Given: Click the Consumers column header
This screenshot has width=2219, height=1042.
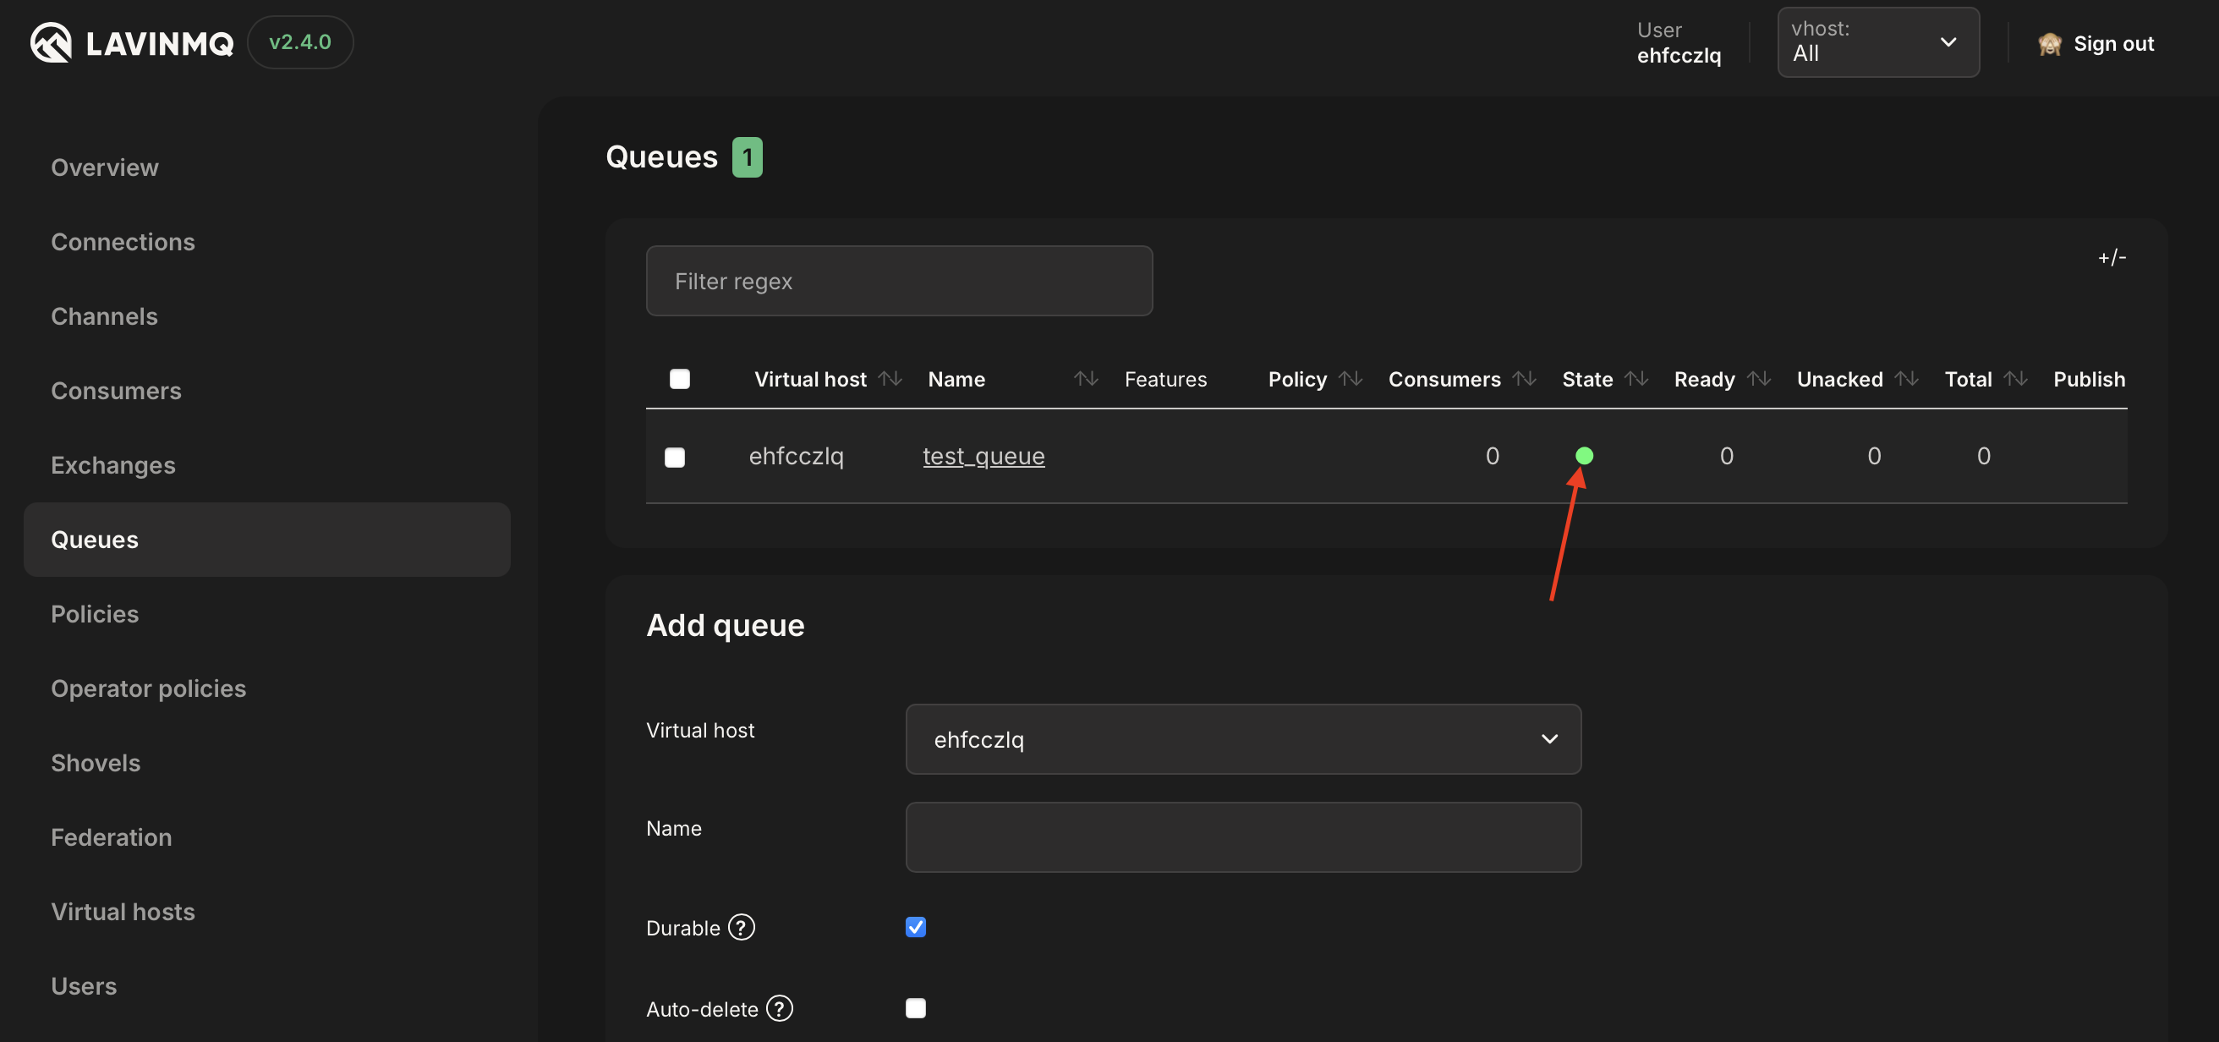Looking at the screenshot, I should point(1444,379).
